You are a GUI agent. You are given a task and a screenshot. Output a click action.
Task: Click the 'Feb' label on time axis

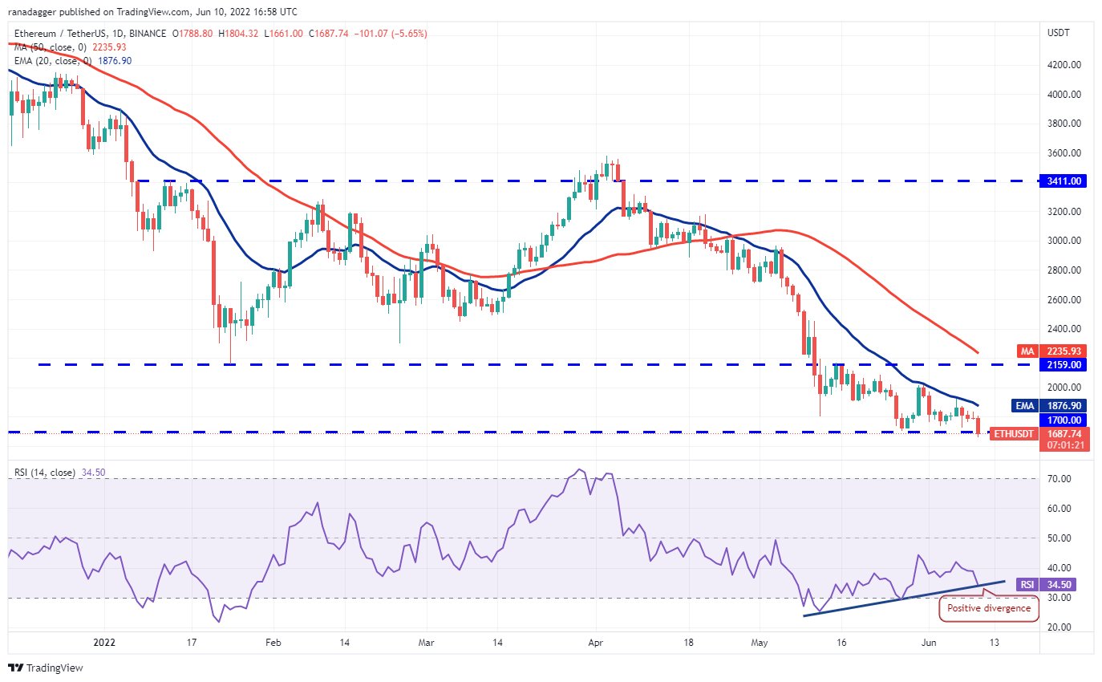pyautogui.click(x=273, y=643)
